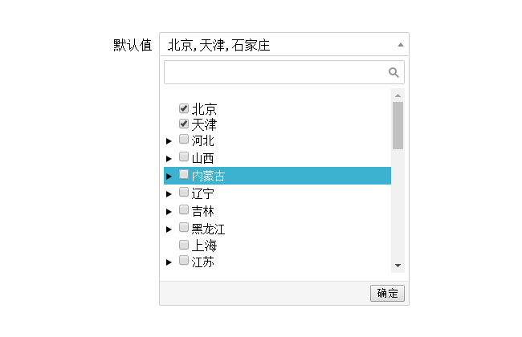
Task: Expand the 河北 tree node arrow
Action: (x=169, y=141)
